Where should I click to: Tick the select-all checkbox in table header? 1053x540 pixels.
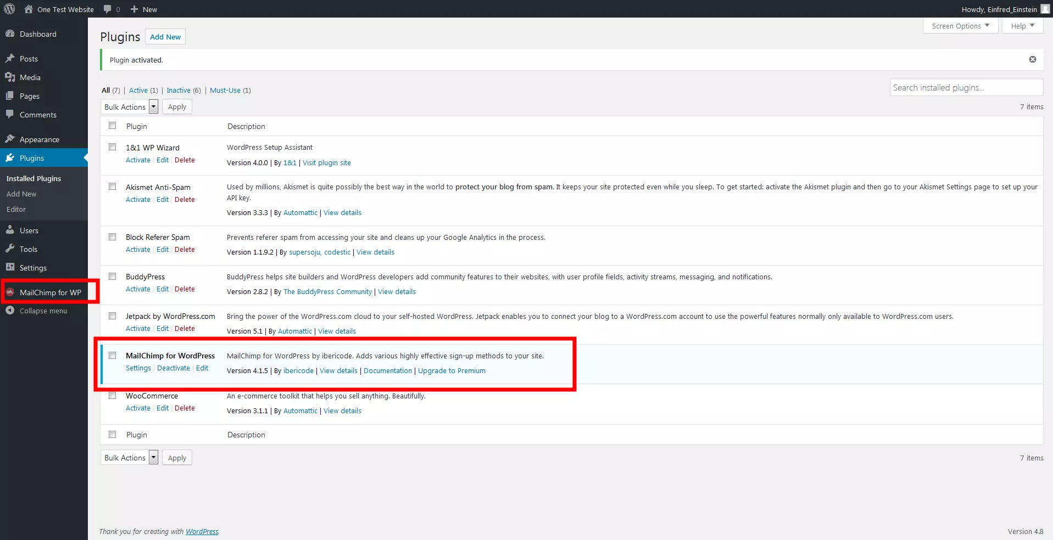[x=113, y=126]
